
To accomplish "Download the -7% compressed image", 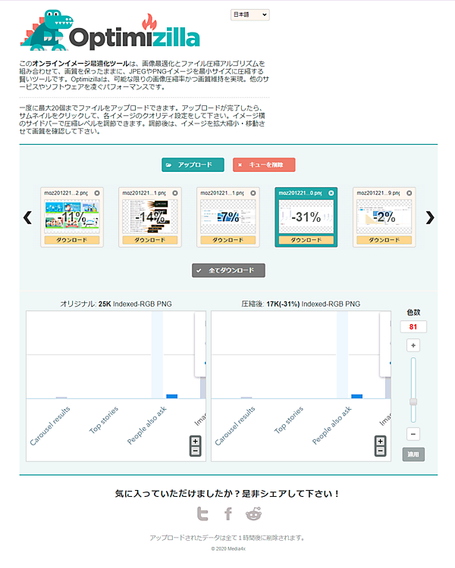I will point(227,240).
